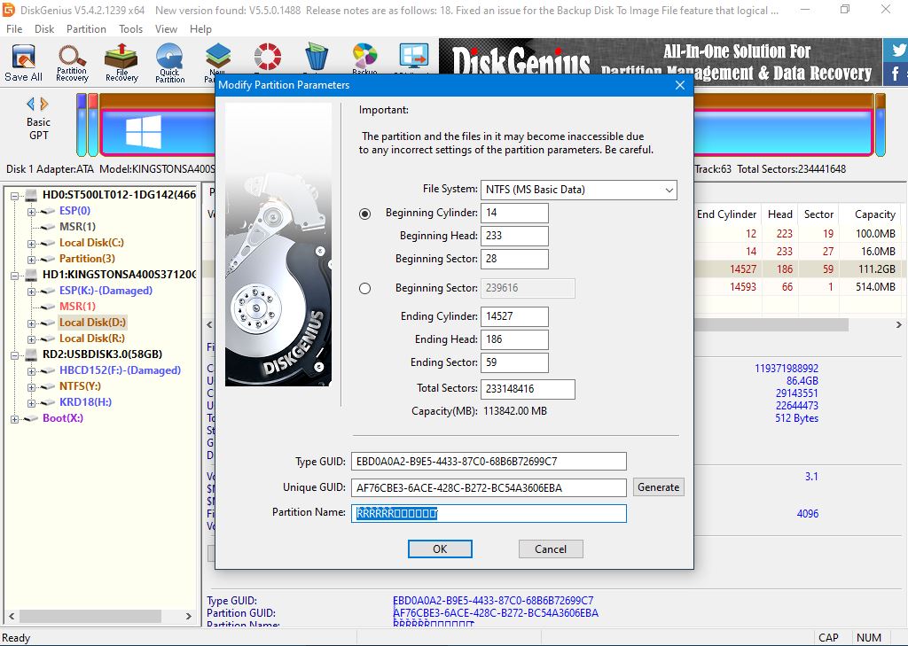Click the red lifebuoy toolbar icon
This screenshot has height=646, width=908.
point(267,58)
